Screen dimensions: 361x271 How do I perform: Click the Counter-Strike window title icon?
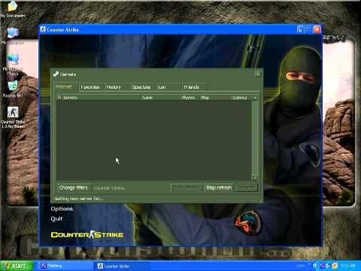coord(43,29)
